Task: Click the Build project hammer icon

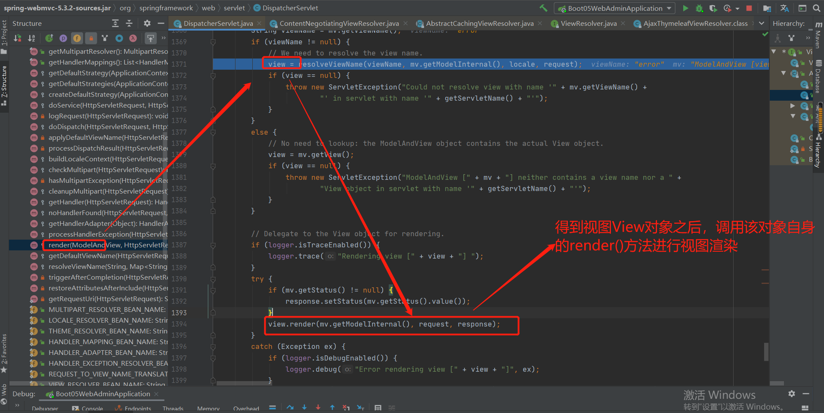Action: 544,8
